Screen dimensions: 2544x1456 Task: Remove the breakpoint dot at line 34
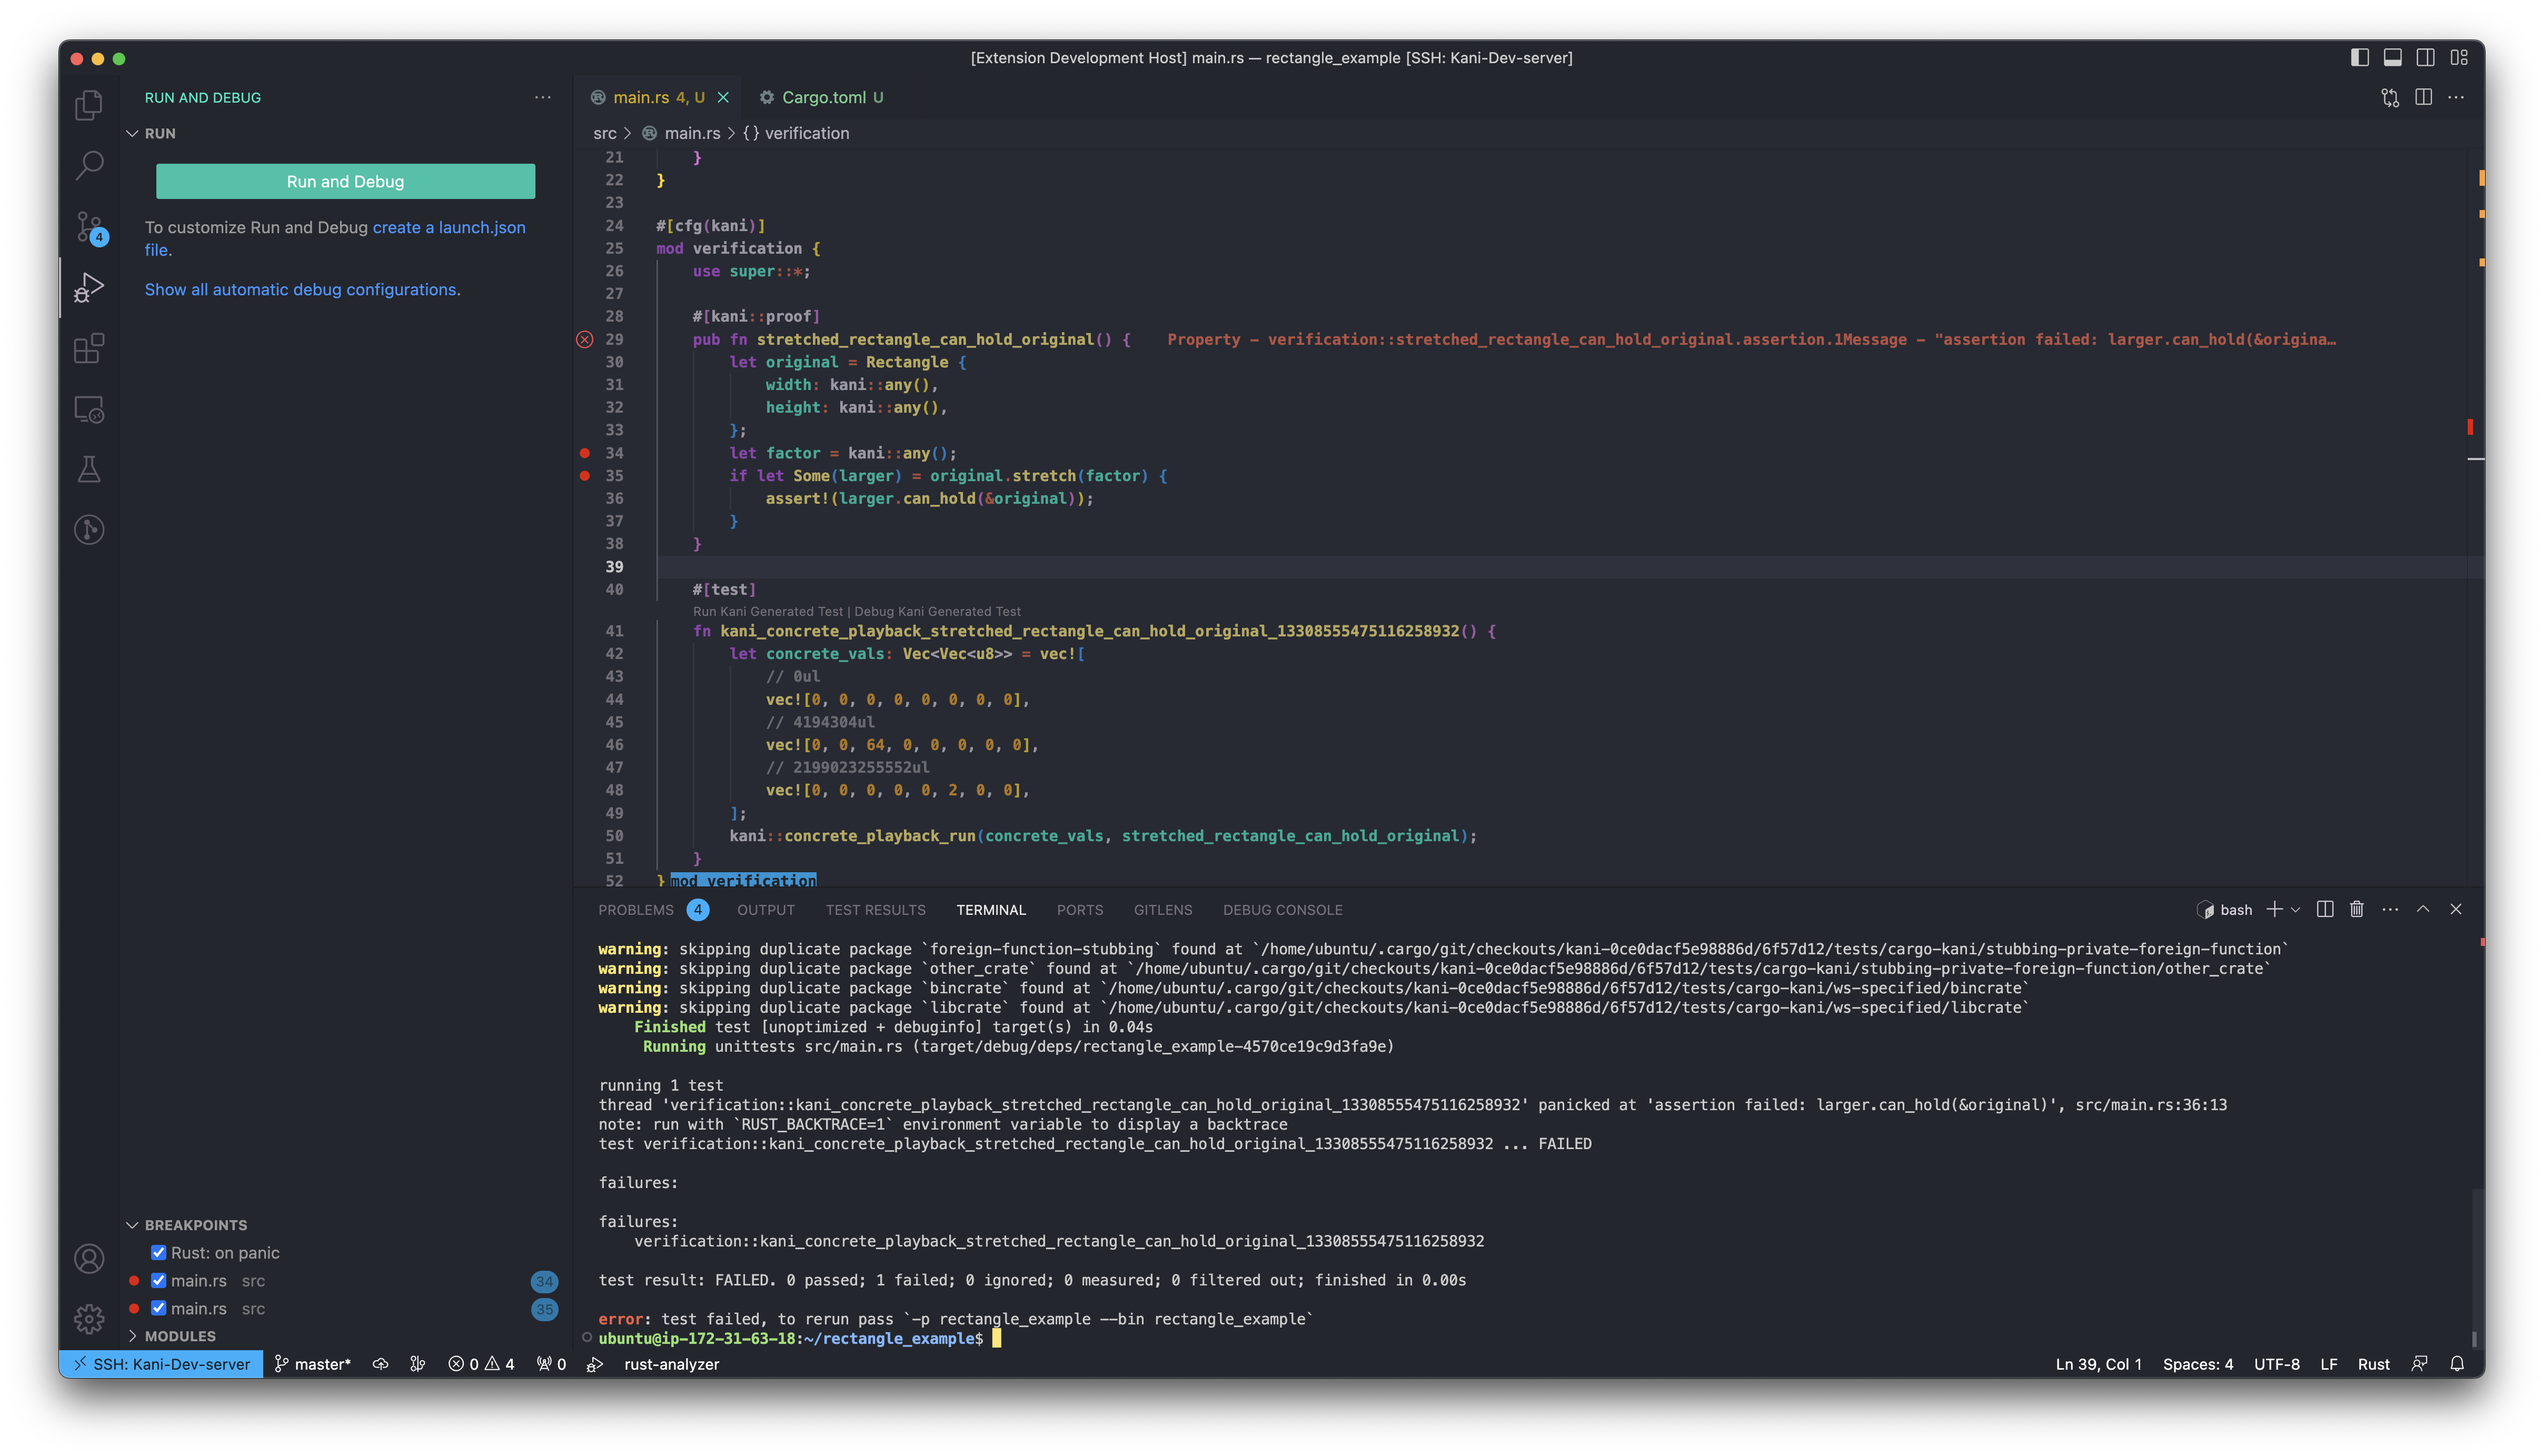coord(585,453)
